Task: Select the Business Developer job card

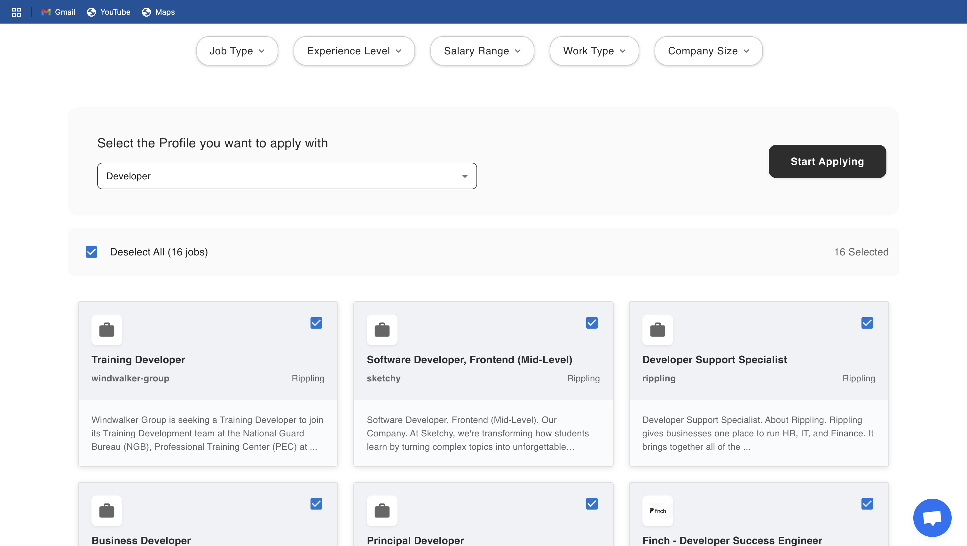Action: pos(316,504)
